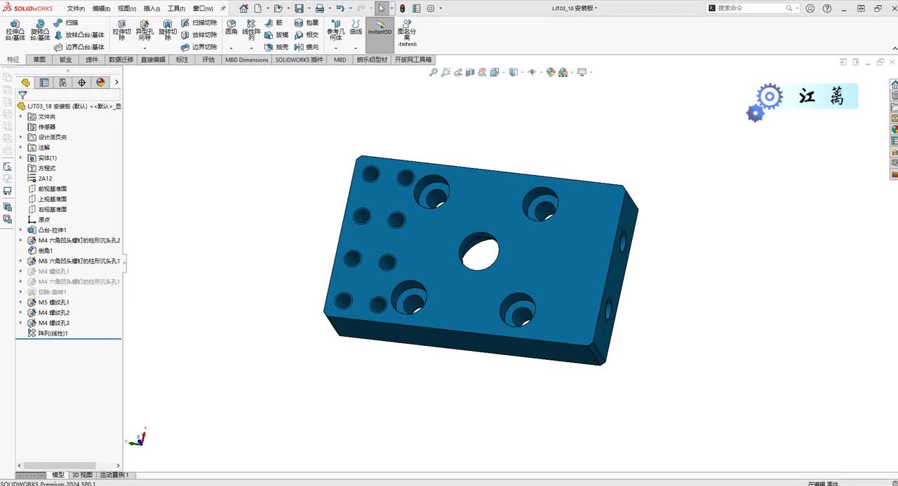Open the DimXpertManager crosshair tab
Viewport: 898px width, 486px height.
[x=81, y=82]
